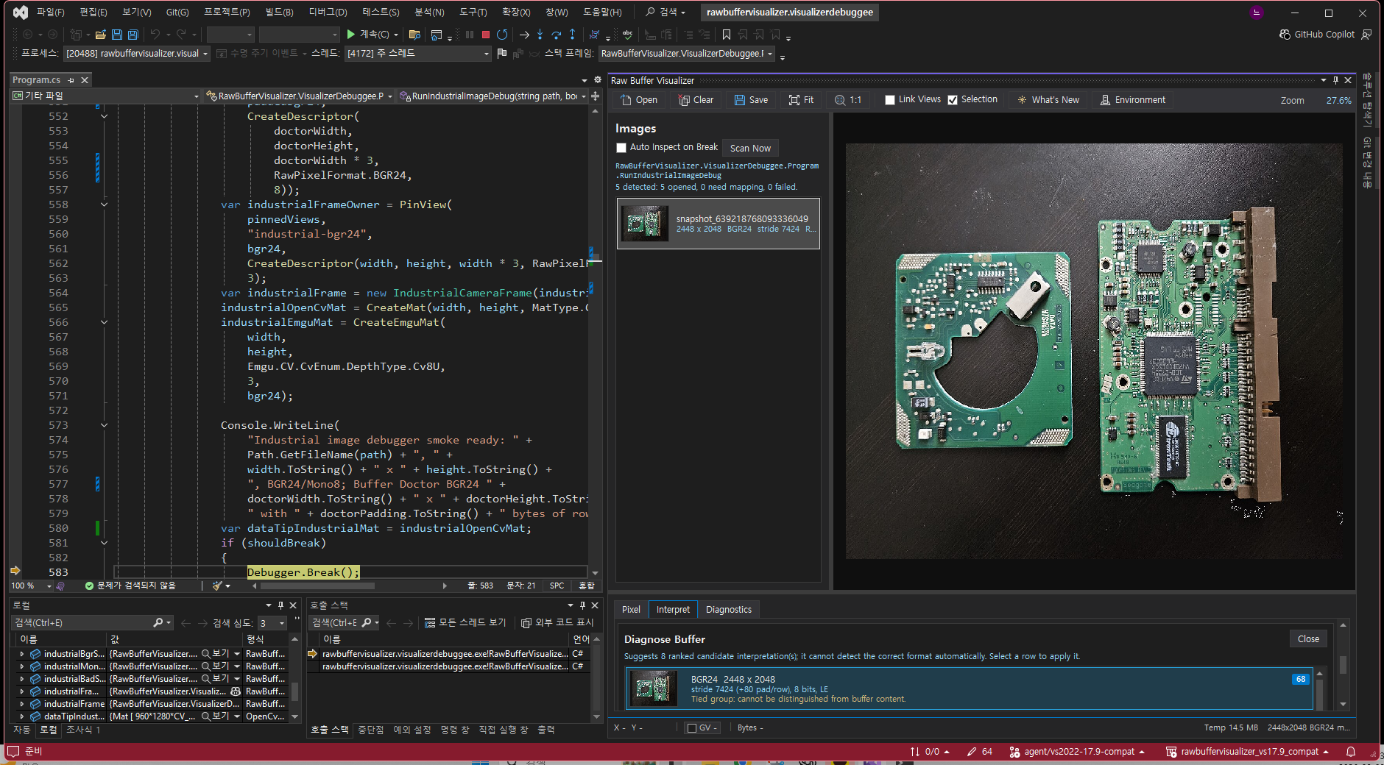Open visualizer dropdown arrow for industrialBadS...
Image resolution: width=1384 pixels, height=765 pixels.
(237, 679)
